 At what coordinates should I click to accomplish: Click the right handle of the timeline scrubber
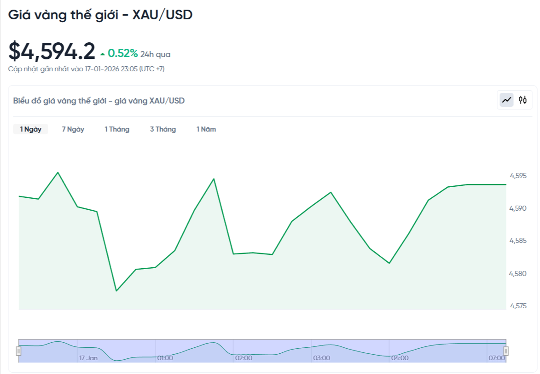506,351
